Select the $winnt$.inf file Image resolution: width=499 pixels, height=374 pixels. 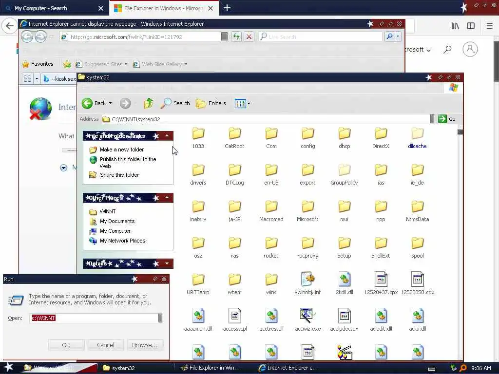tap(308, 284)
